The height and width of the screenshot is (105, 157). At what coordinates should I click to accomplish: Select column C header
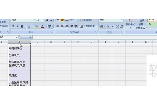(37, 42)
